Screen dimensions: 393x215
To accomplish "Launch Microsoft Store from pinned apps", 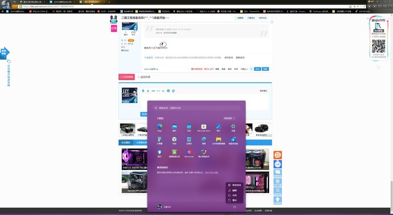I will [x=204, y=127].
